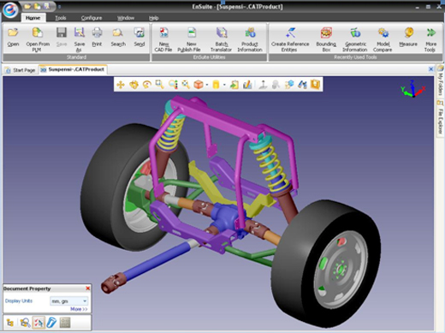Click the yellow cylinder display mode icon

[216, 85]
